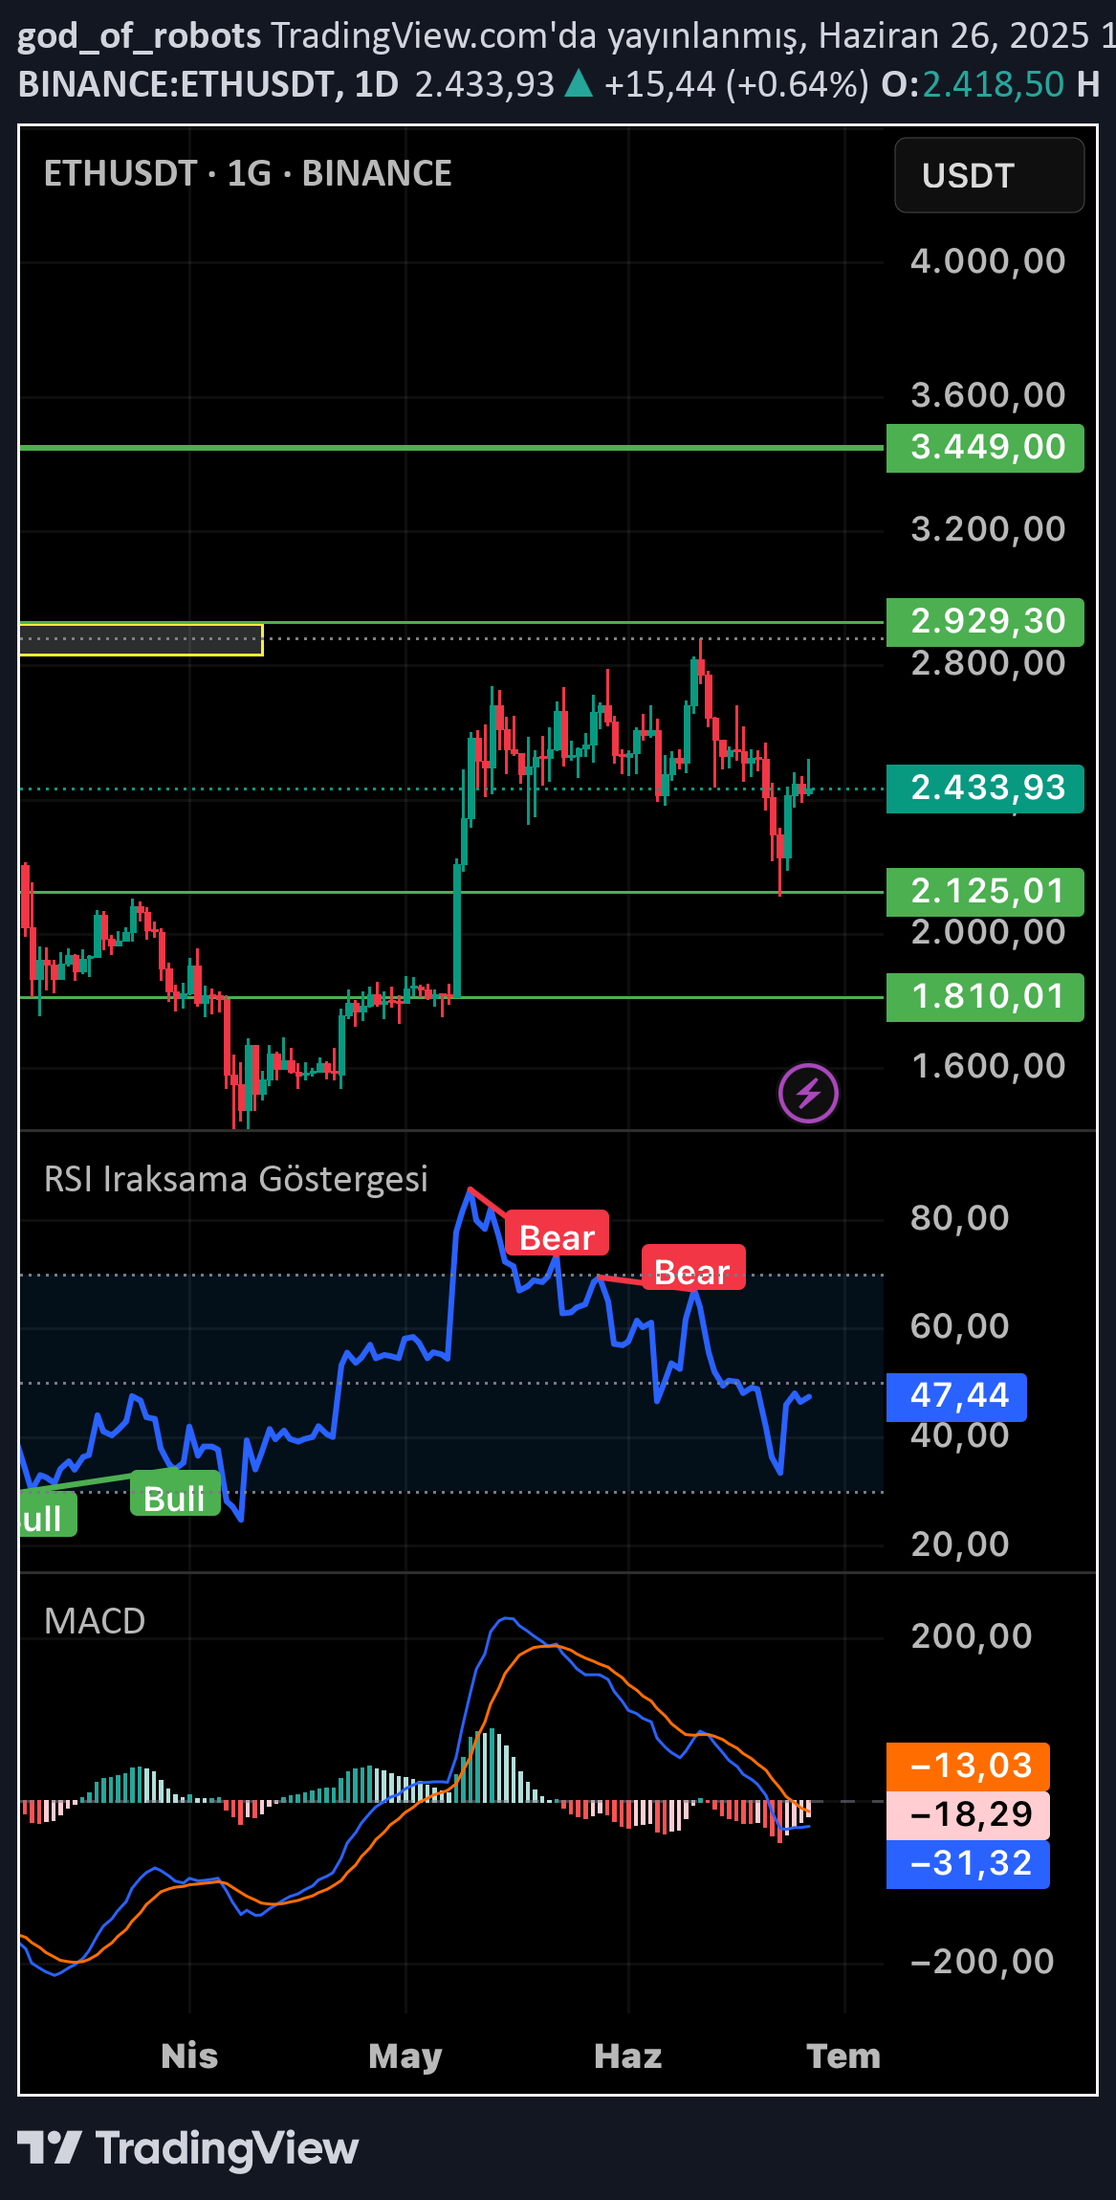Click the May month label on time axis

click(x=405, y=2056)
